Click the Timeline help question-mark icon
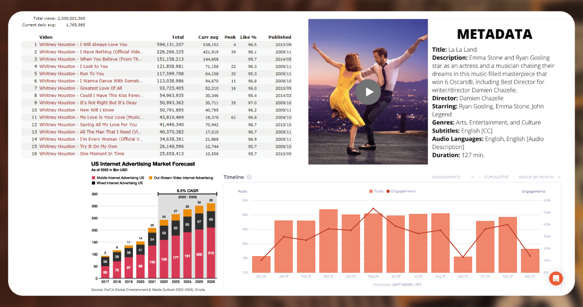Viewport: 583px width, 307px height. 249,177
